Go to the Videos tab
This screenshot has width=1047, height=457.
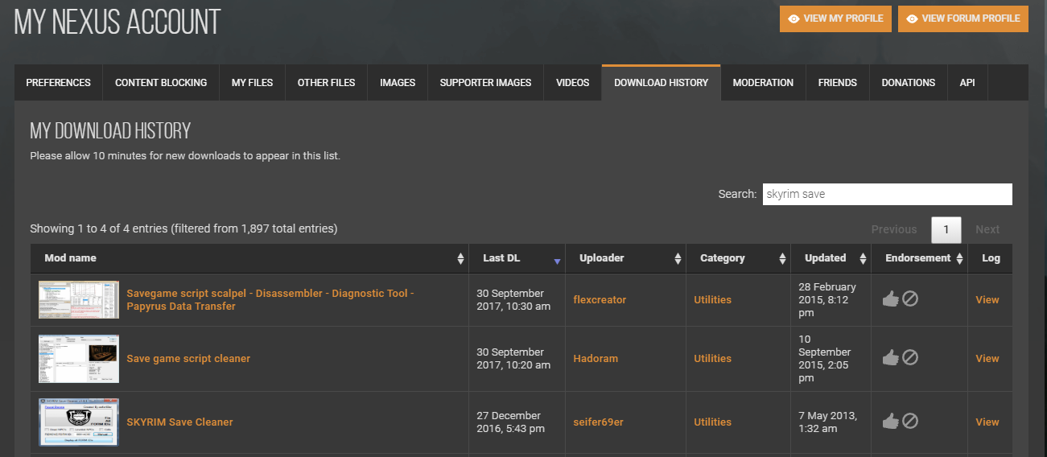tap(573, 83)
